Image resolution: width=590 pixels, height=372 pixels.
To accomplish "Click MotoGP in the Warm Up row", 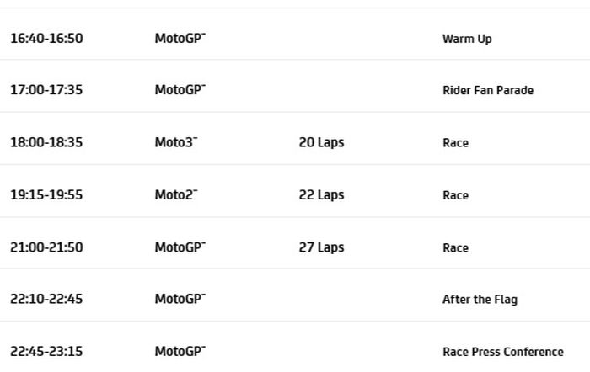I will (x=180, y=38).
